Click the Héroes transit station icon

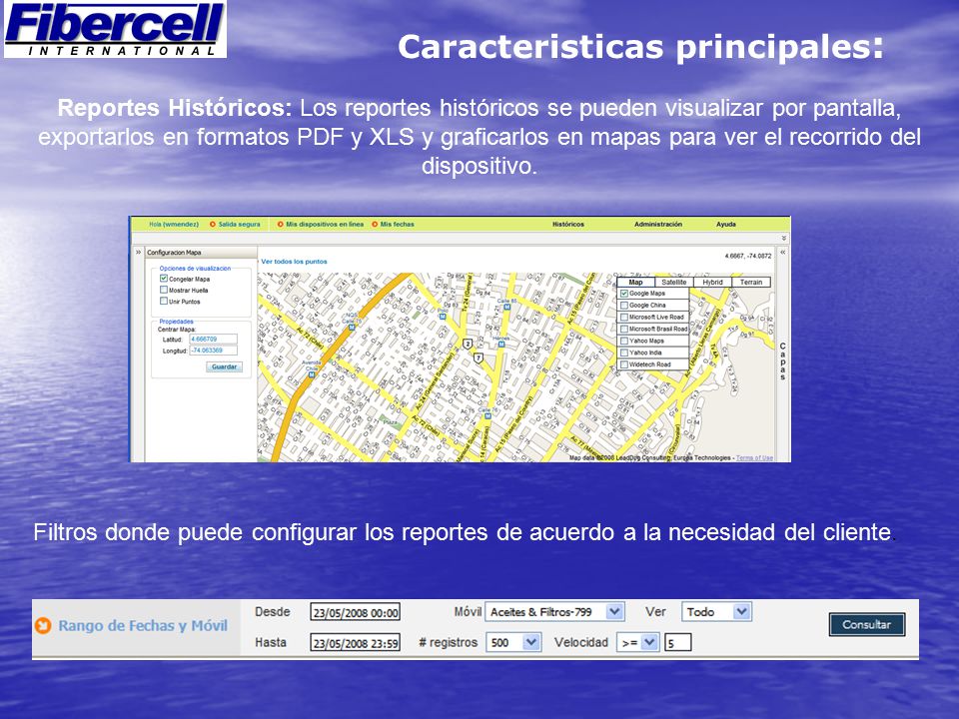tap(500, 345)
